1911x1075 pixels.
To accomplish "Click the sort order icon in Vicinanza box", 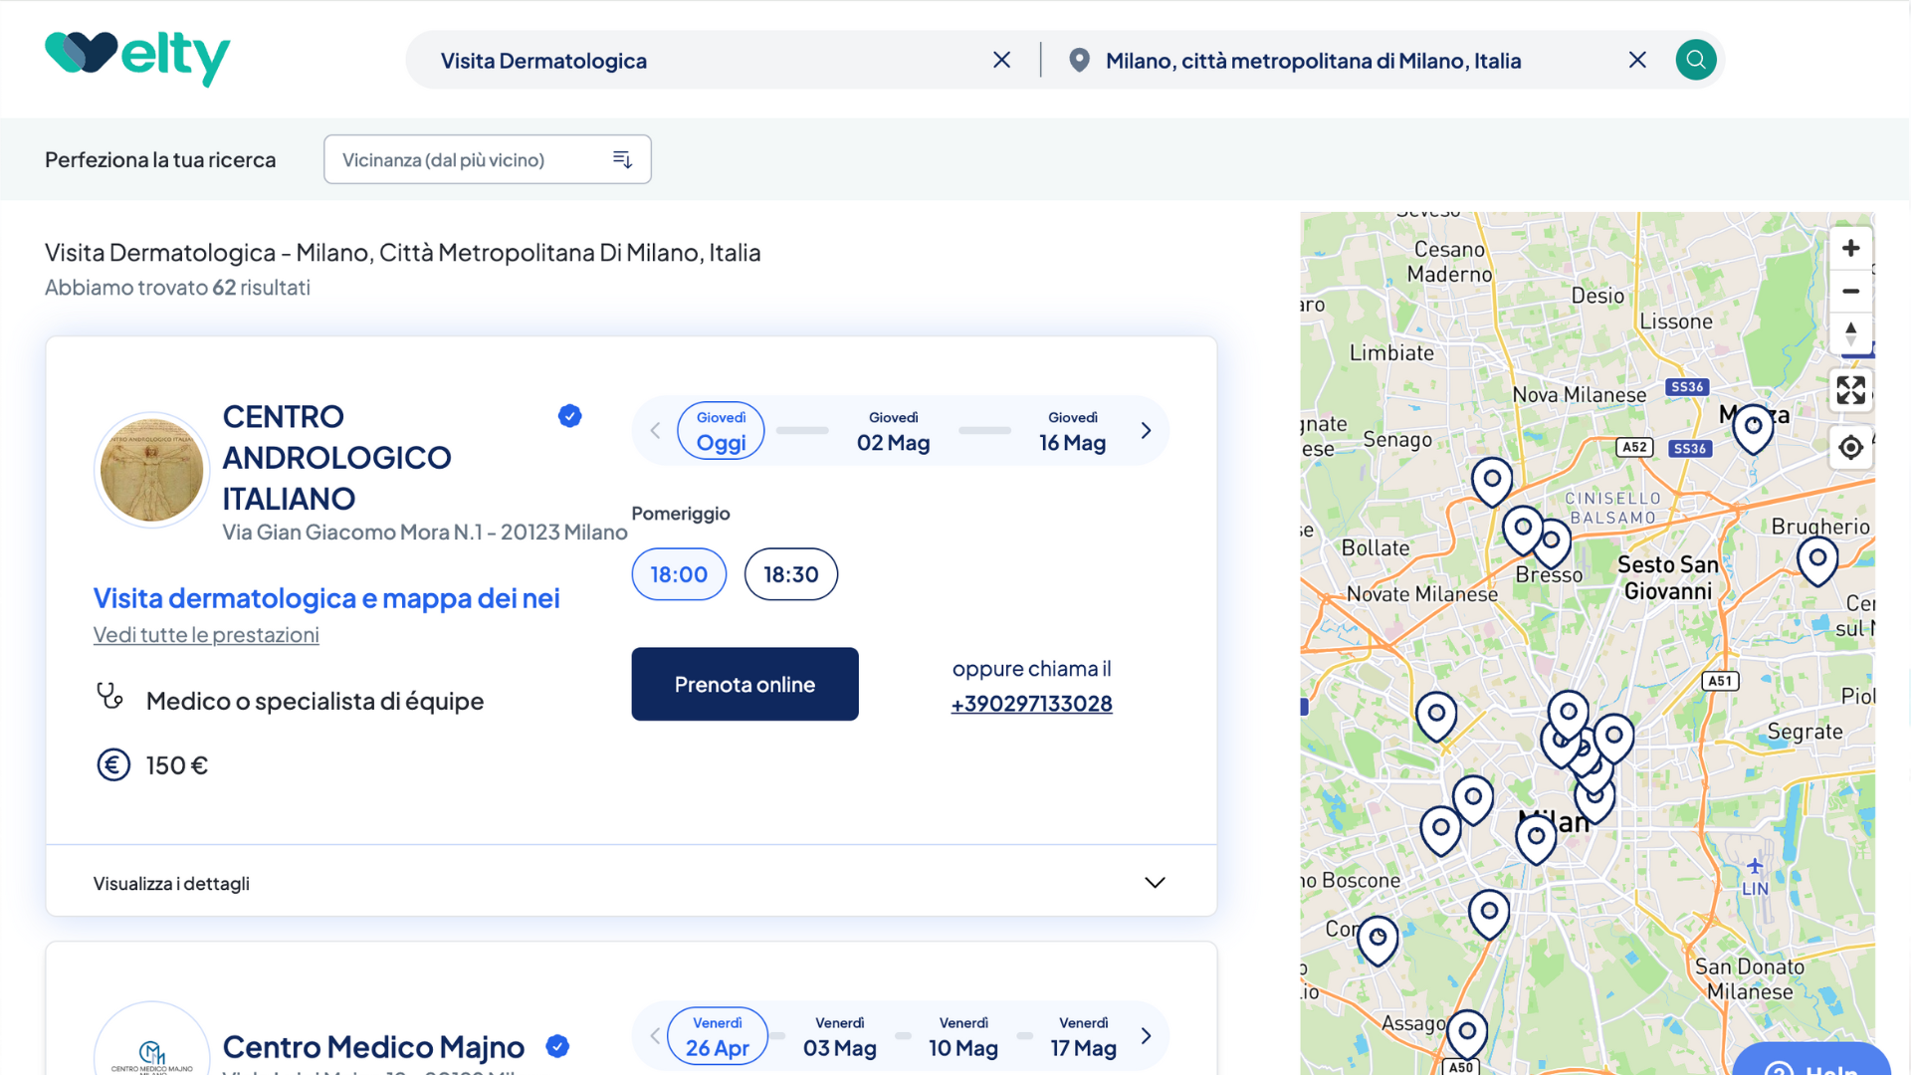I will [x=622, y=159].
